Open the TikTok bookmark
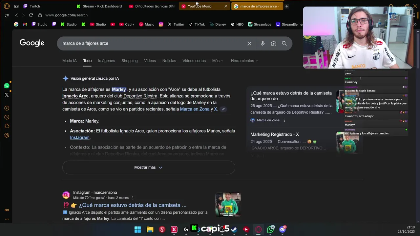This screenshot has width=420, height=236. coord(197,24)
